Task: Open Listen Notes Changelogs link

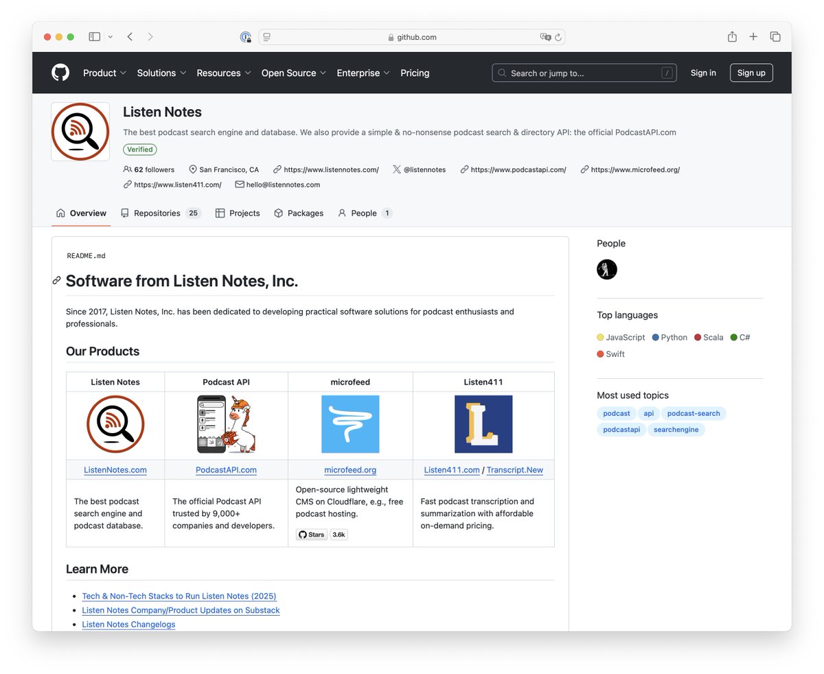Action: [x=128, y=625]
